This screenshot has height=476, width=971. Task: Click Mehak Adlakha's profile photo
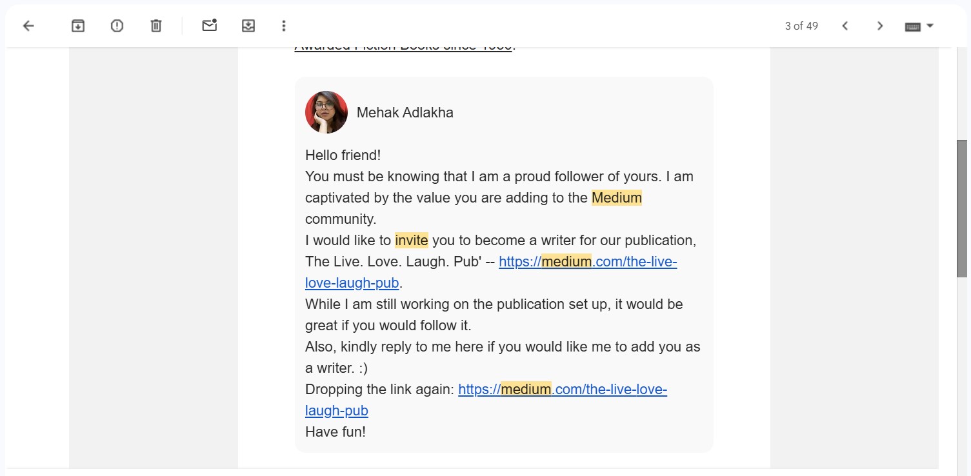(x=326, y=112)
